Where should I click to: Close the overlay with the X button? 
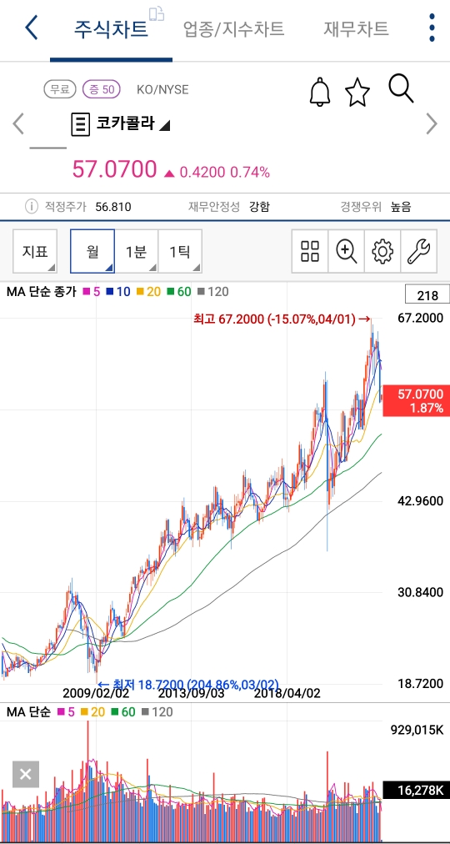tap(26, 775)
